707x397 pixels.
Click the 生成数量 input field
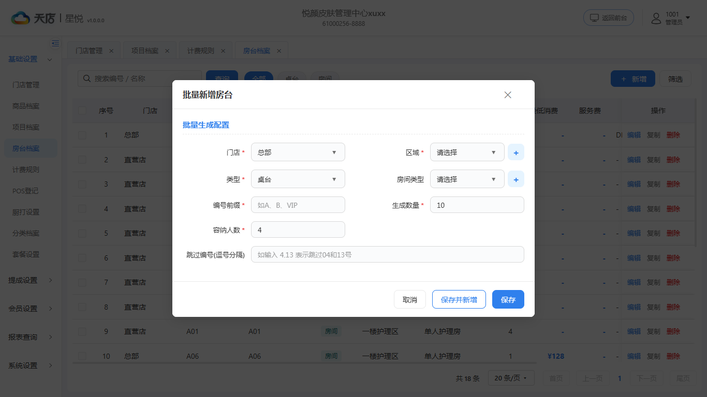click(x=477, y=205)
